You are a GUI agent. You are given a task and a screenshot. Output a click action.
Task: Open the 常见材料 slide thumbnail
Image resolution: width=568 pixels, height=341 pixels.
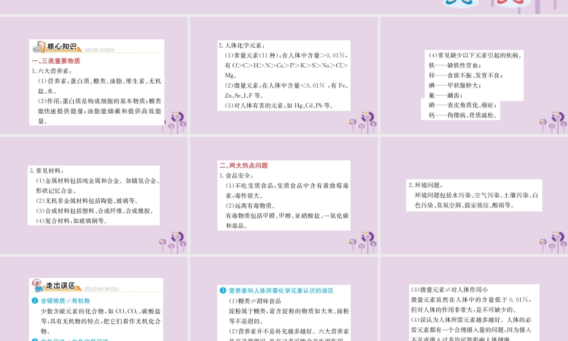[94, 196]
